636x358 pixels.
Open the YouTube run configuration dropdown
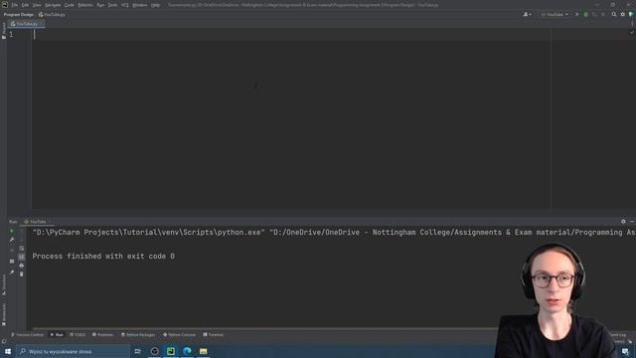tap(555, 14)
